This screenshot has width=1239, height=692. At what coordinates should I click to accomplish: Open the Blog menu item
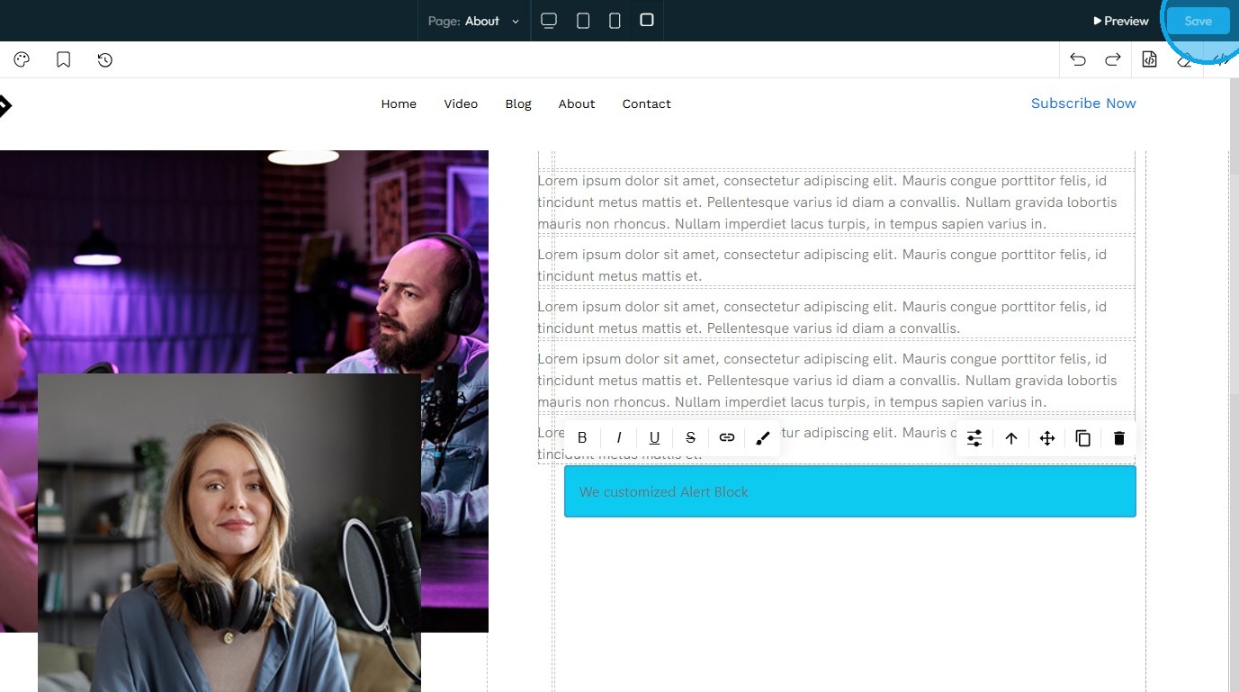(518, 104)
